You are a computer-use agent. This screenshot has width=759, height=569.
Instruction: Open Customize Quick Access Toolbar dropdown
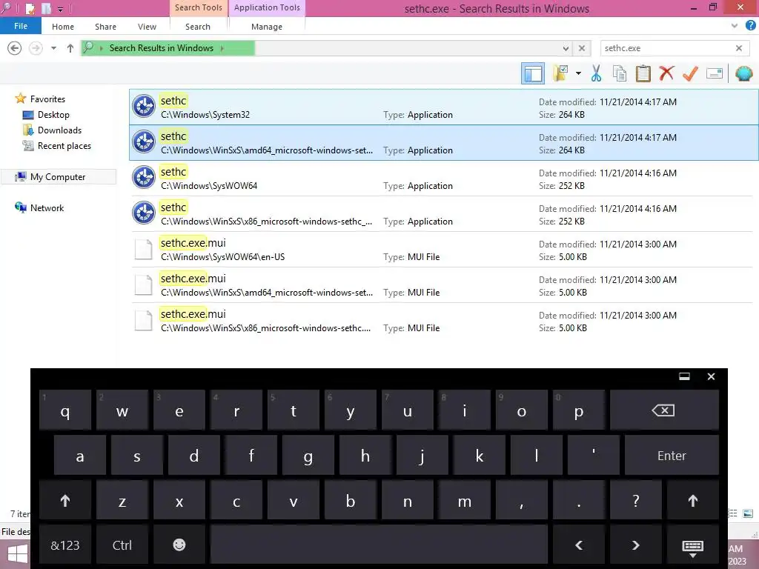coord(61,9)
